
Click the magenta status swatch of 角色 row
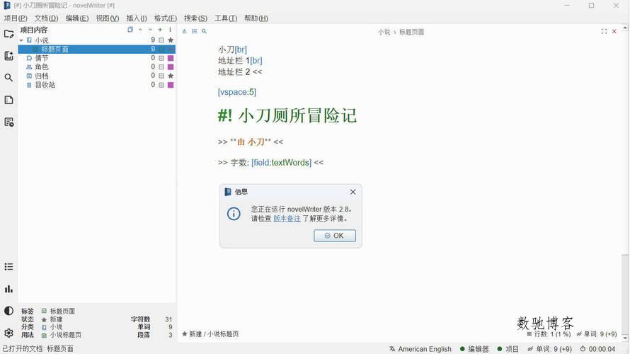[171, 67]
